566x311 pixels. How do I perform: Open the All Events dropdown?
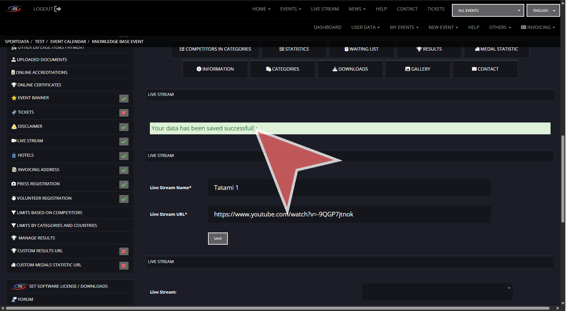(x=488, y=11)
